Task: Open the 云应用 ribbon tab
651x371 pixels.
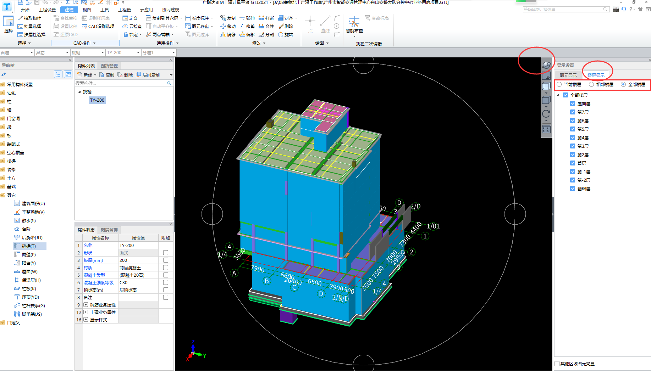Action: 147,10
